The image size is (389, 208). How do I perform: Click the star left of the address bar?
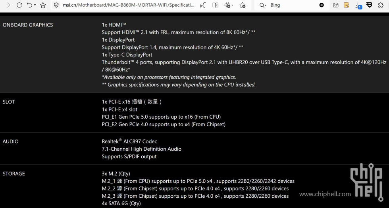[x=43, y=5]
